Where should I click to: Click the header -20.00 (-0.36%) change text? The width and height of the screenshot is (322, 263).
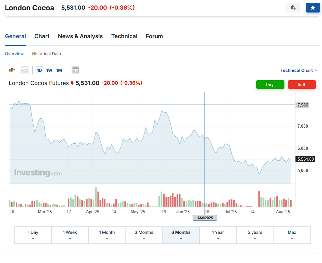coord(111,8)
